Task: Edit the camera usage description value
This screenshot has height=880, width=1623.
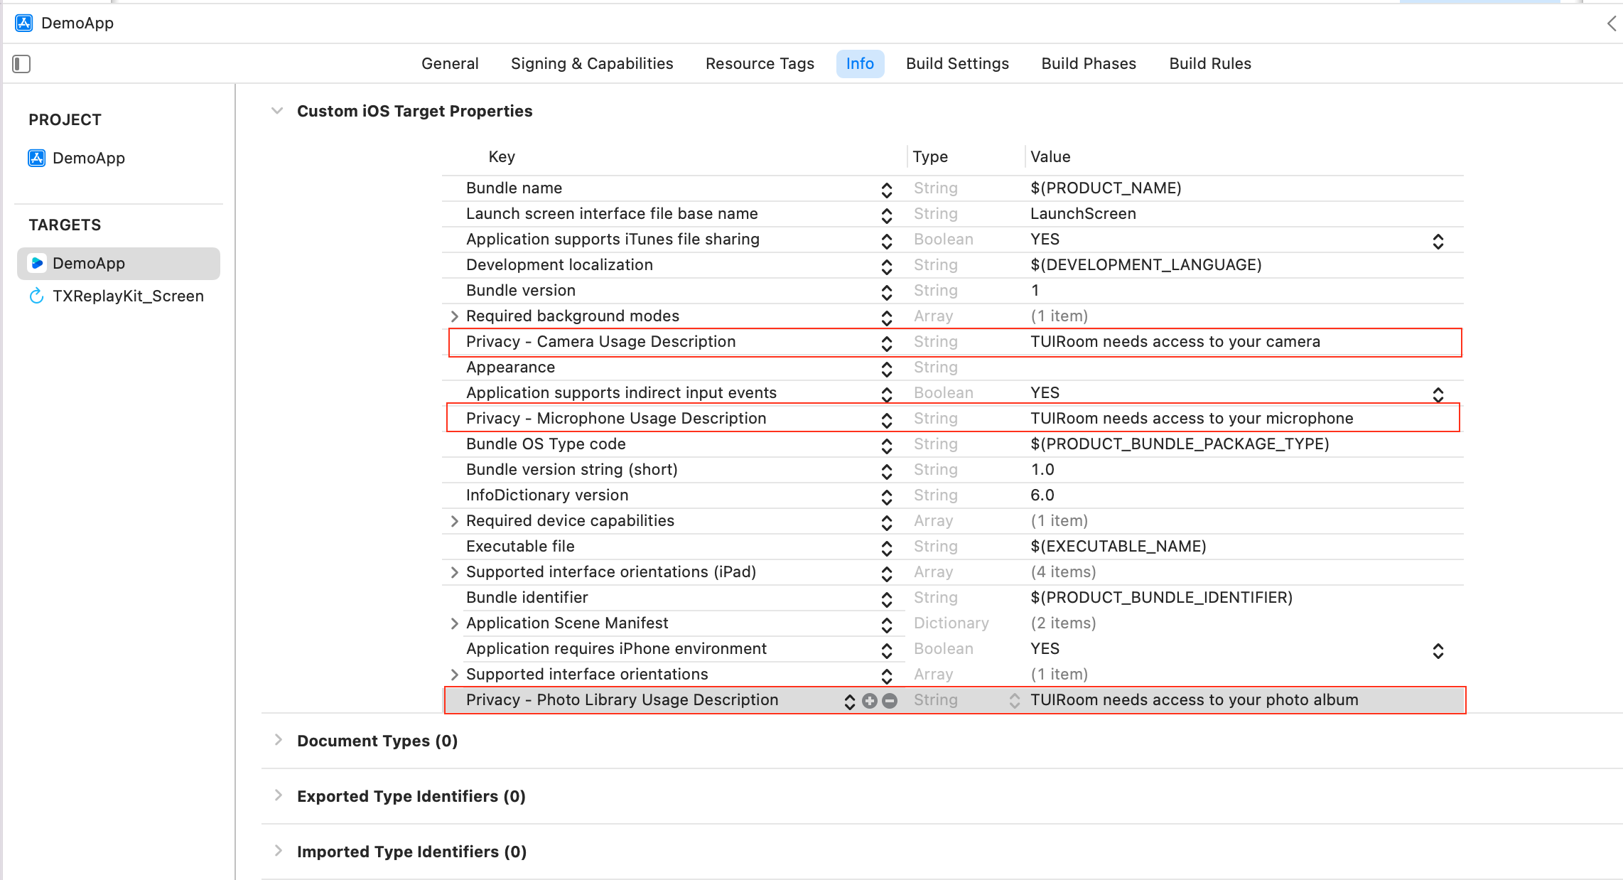Action: coord(1175,342)
